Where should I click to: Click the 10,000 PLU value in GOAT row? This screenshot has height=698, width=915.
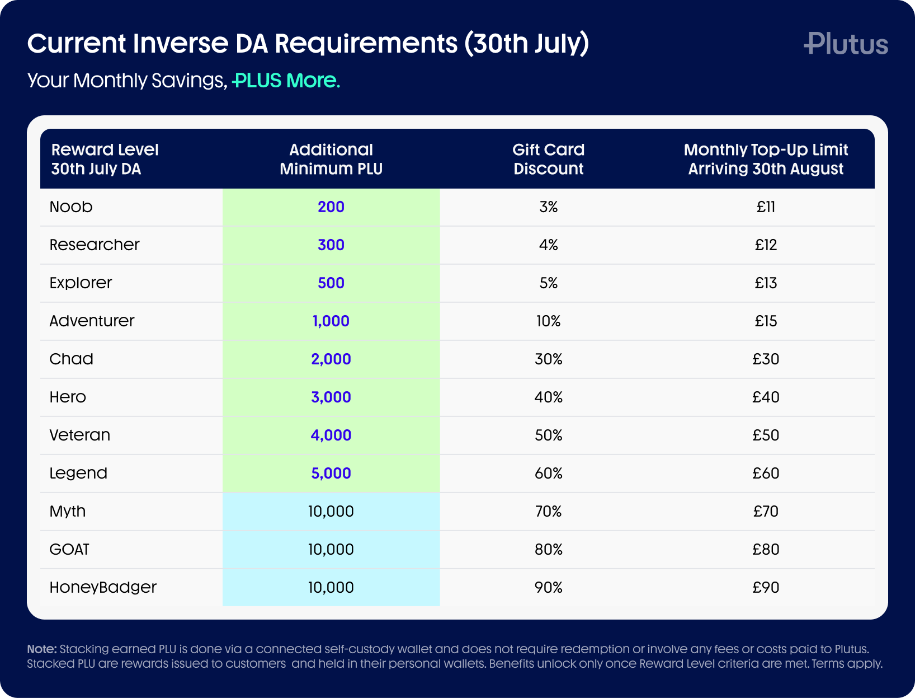click(x=331, y=549)
